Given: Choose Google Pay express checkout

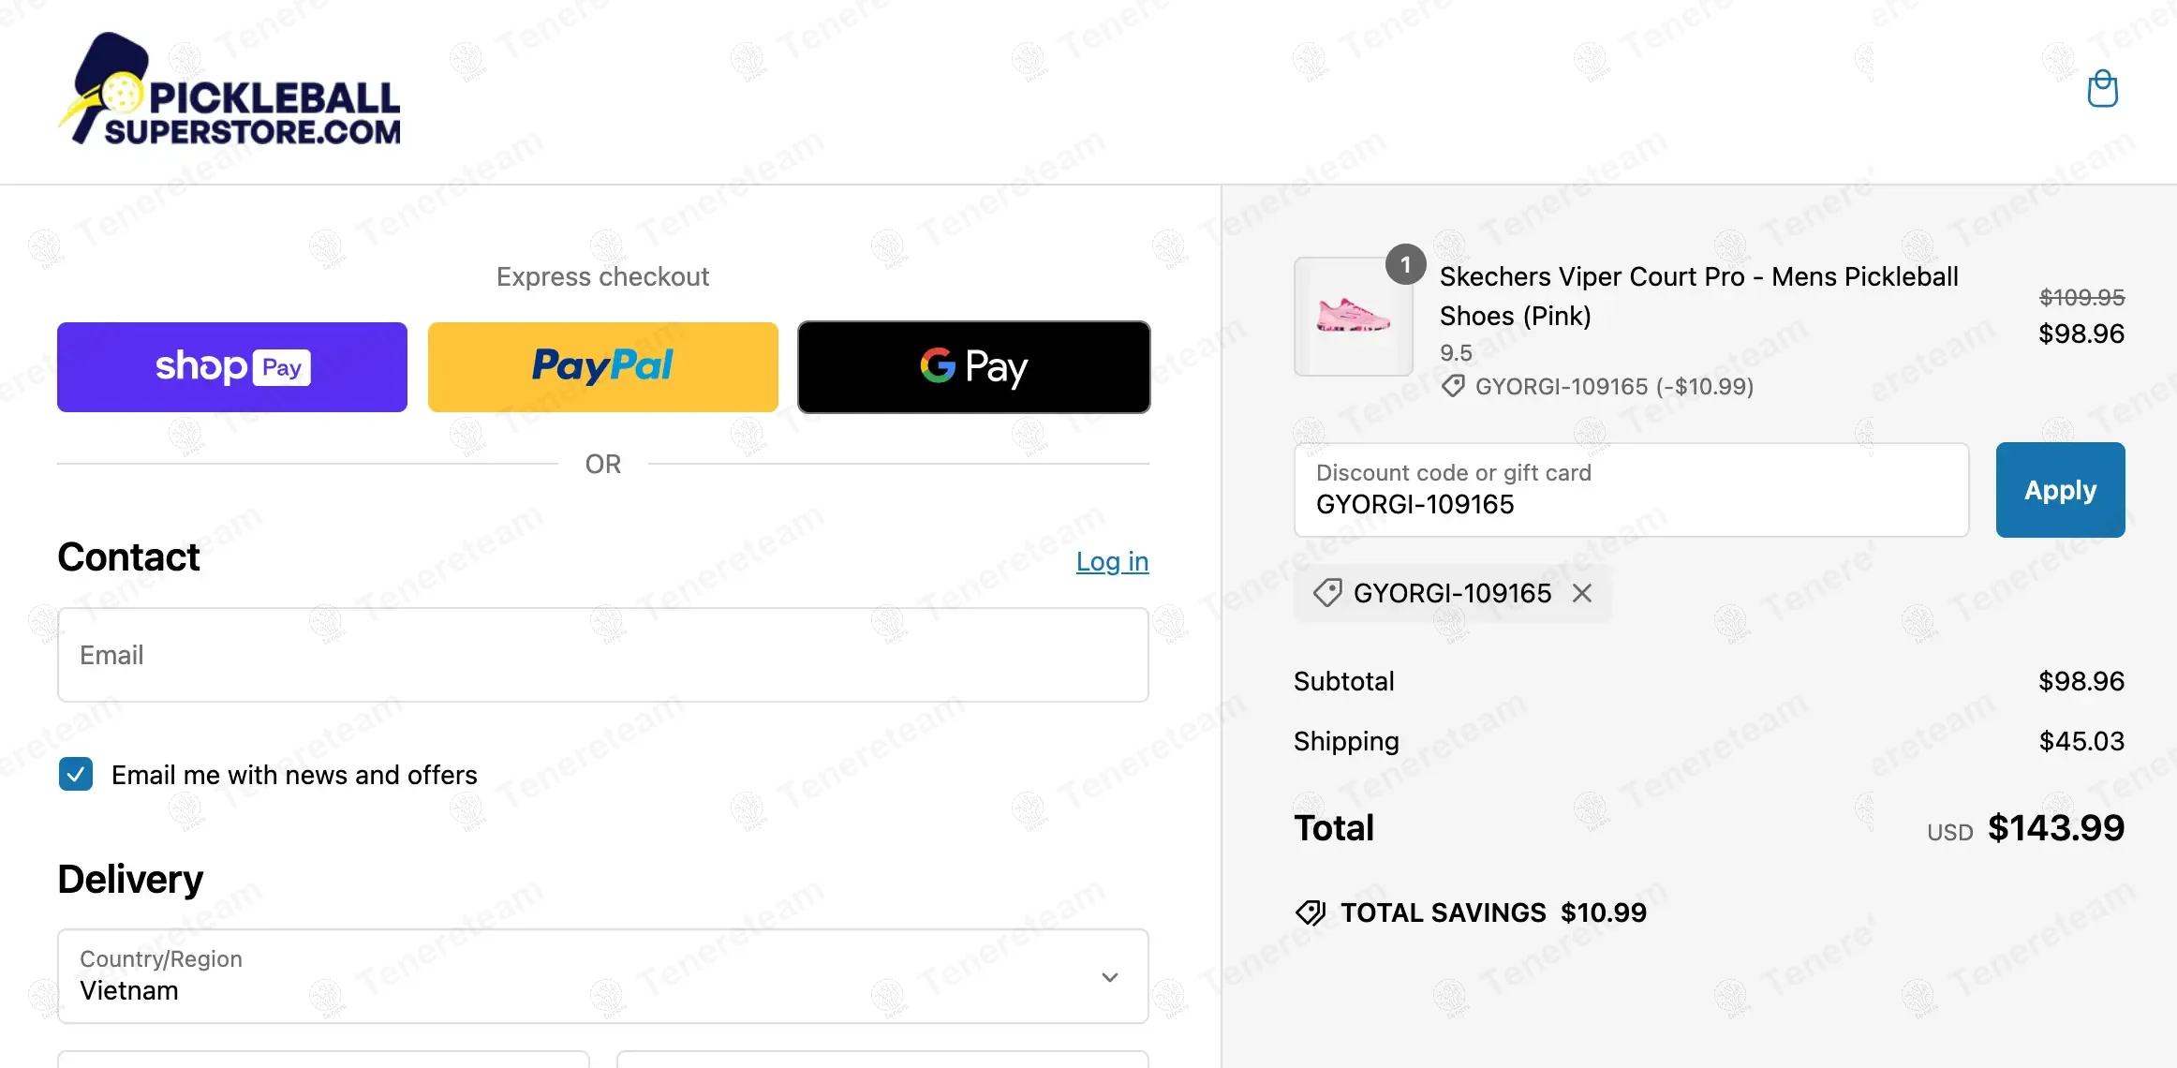Looking at the screenshot, I should tap(973, 367).
